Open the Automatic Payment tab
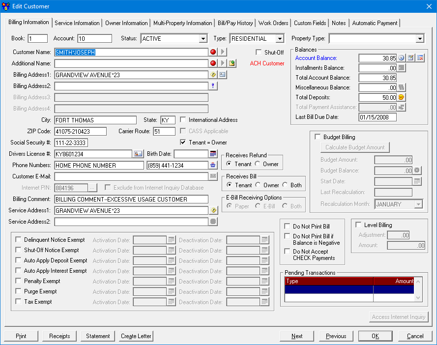The width and height of the screenshot is (437, 345). (375, 23)
